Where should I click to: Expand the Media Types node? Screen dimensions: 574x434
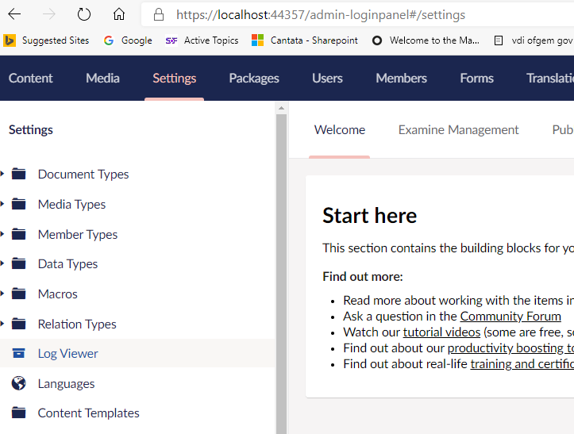[x=2, y=204]
